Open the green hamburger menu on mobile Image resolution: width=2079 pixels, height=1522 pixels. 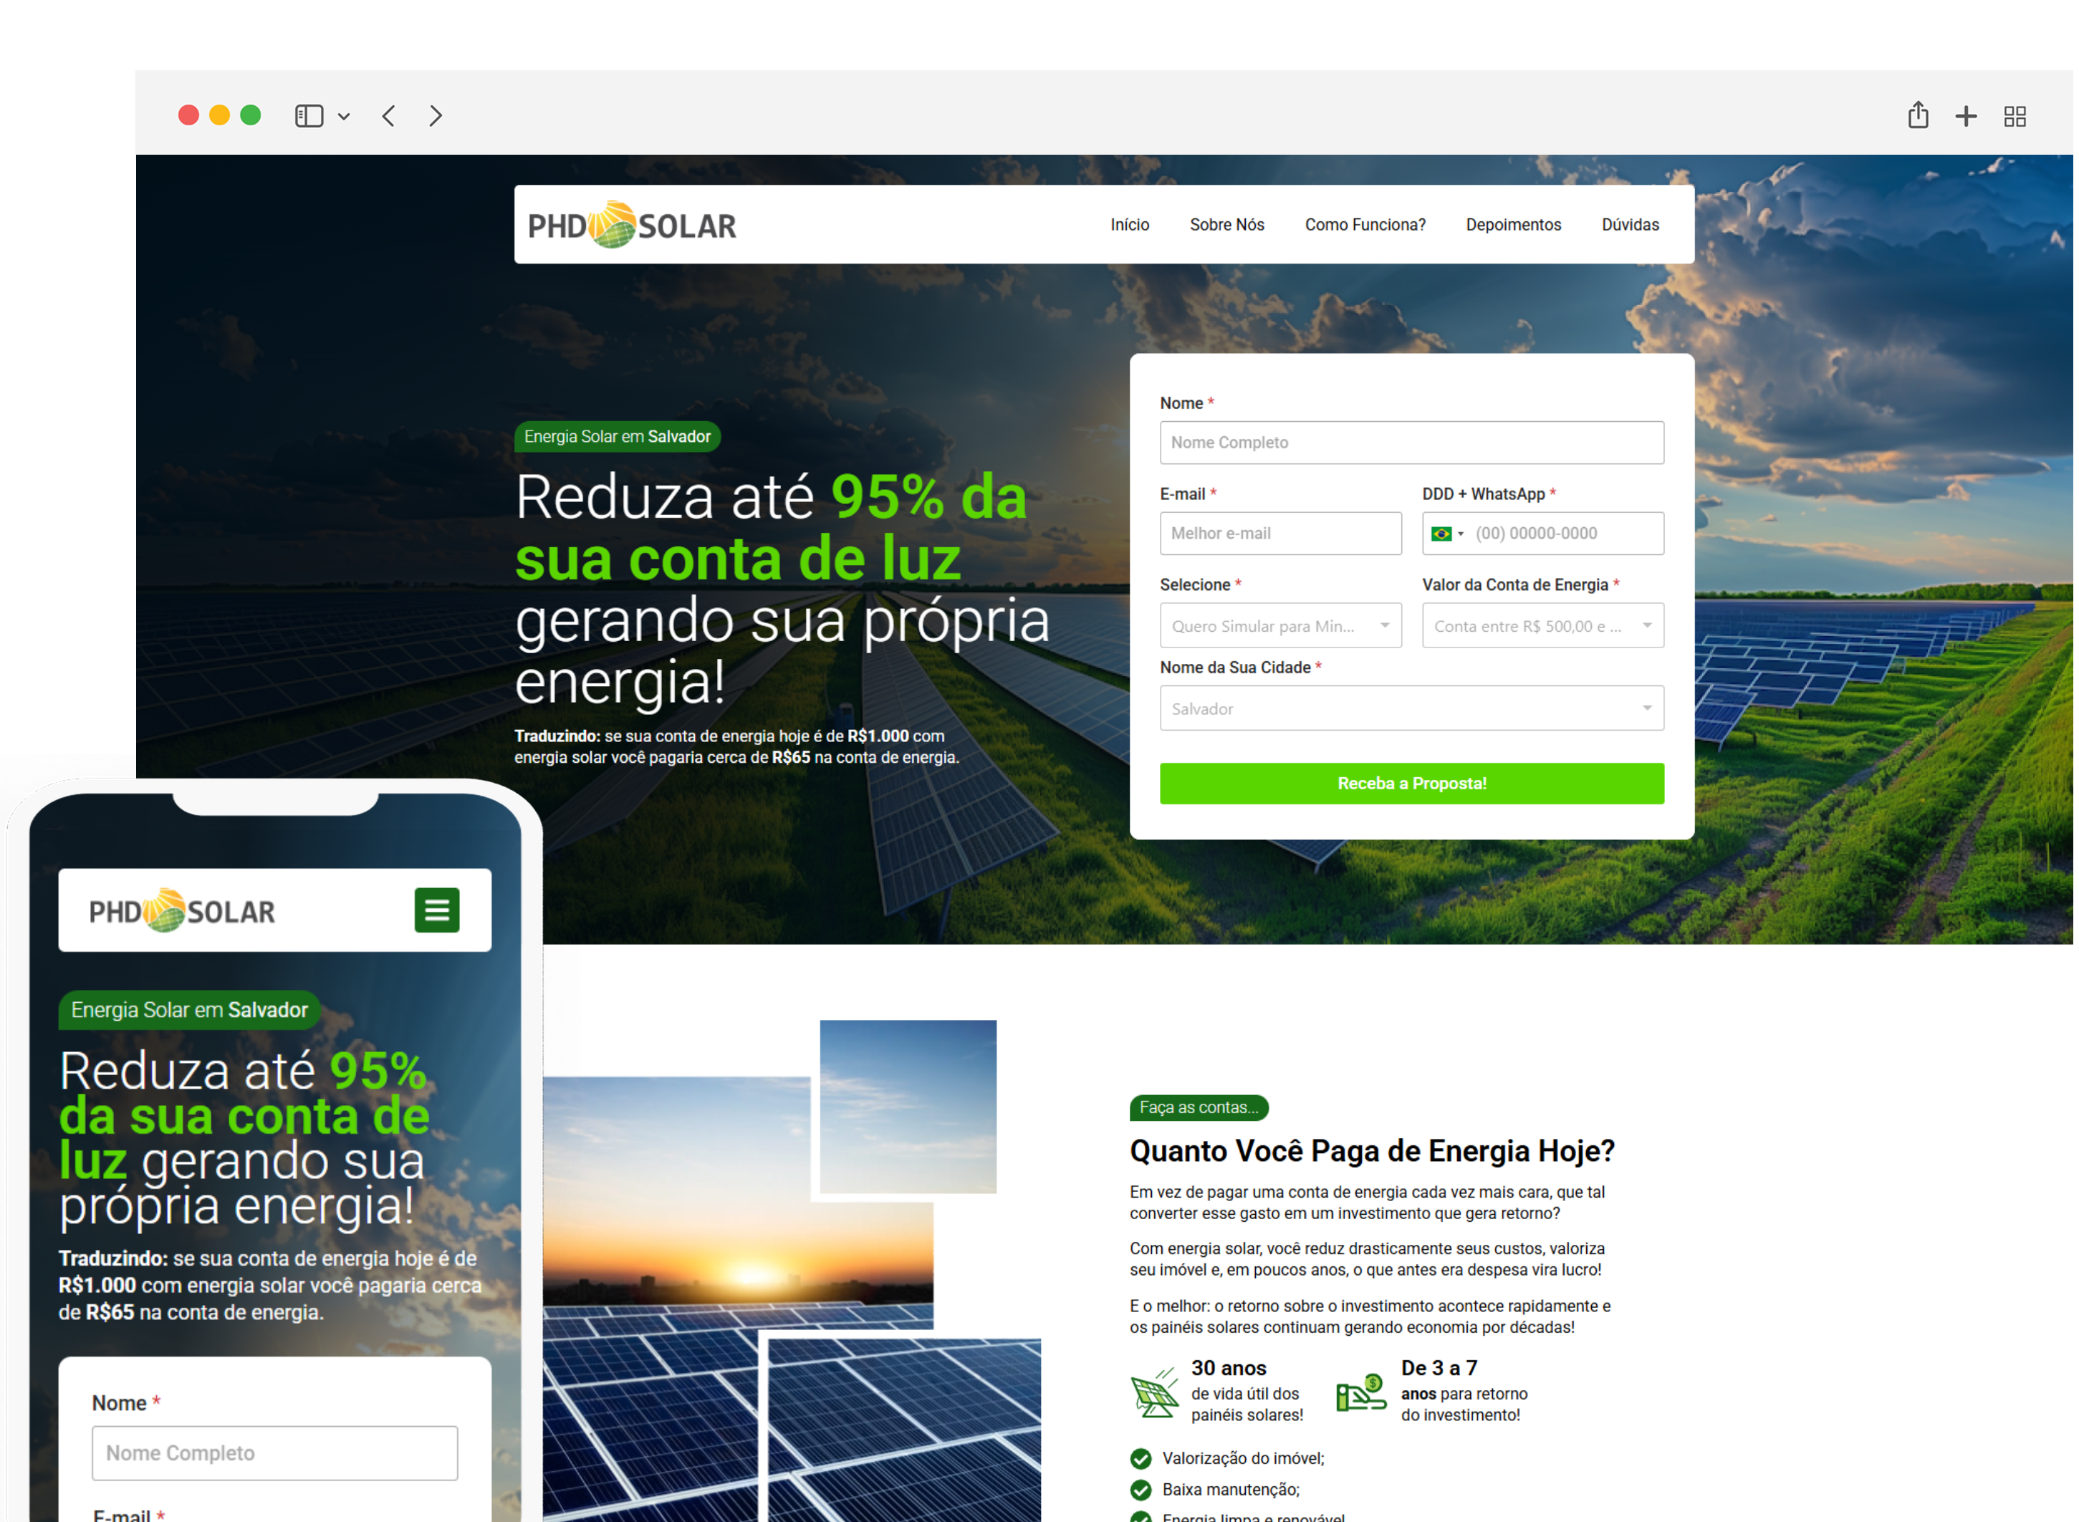pyautogui.click(x=437, y=910)
